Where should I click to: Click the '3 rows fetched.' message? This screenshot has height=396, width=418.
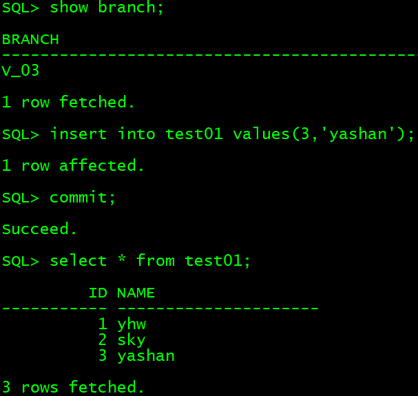pyautogui.click(x=73, y=388)
